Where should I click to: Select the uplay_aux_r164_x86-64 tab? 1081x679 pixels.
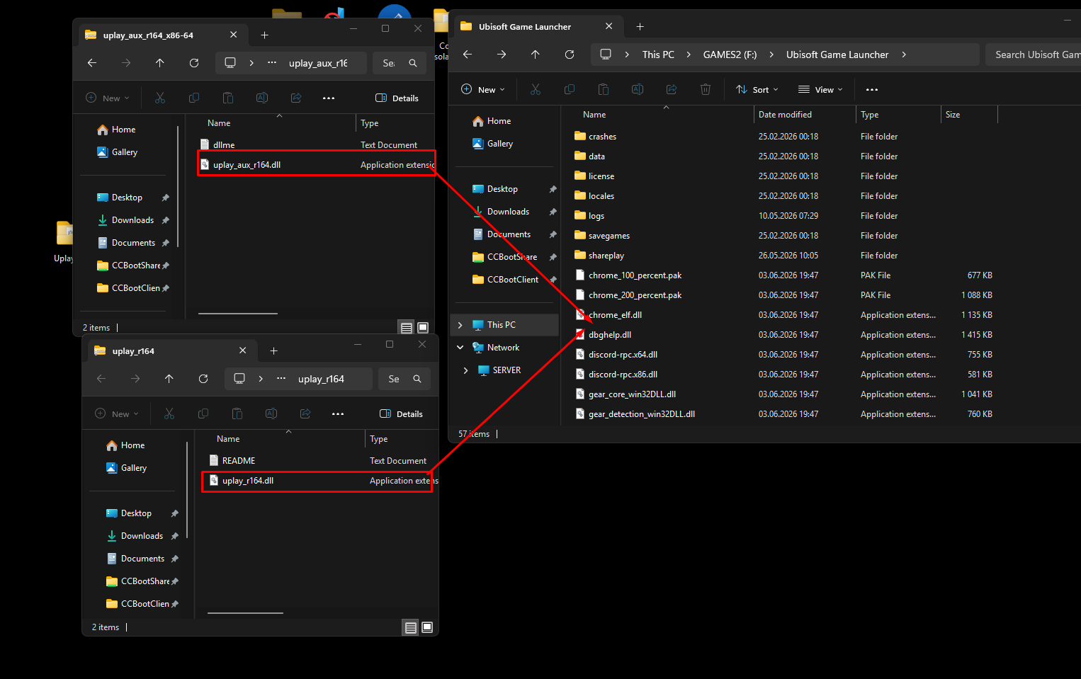pos(162,35)
